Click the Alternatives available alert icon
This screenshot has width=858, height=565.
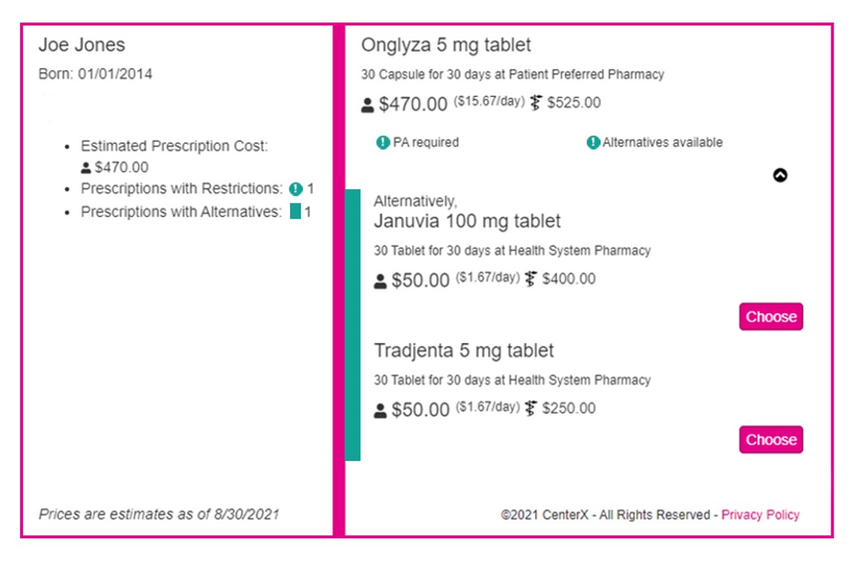593,142
